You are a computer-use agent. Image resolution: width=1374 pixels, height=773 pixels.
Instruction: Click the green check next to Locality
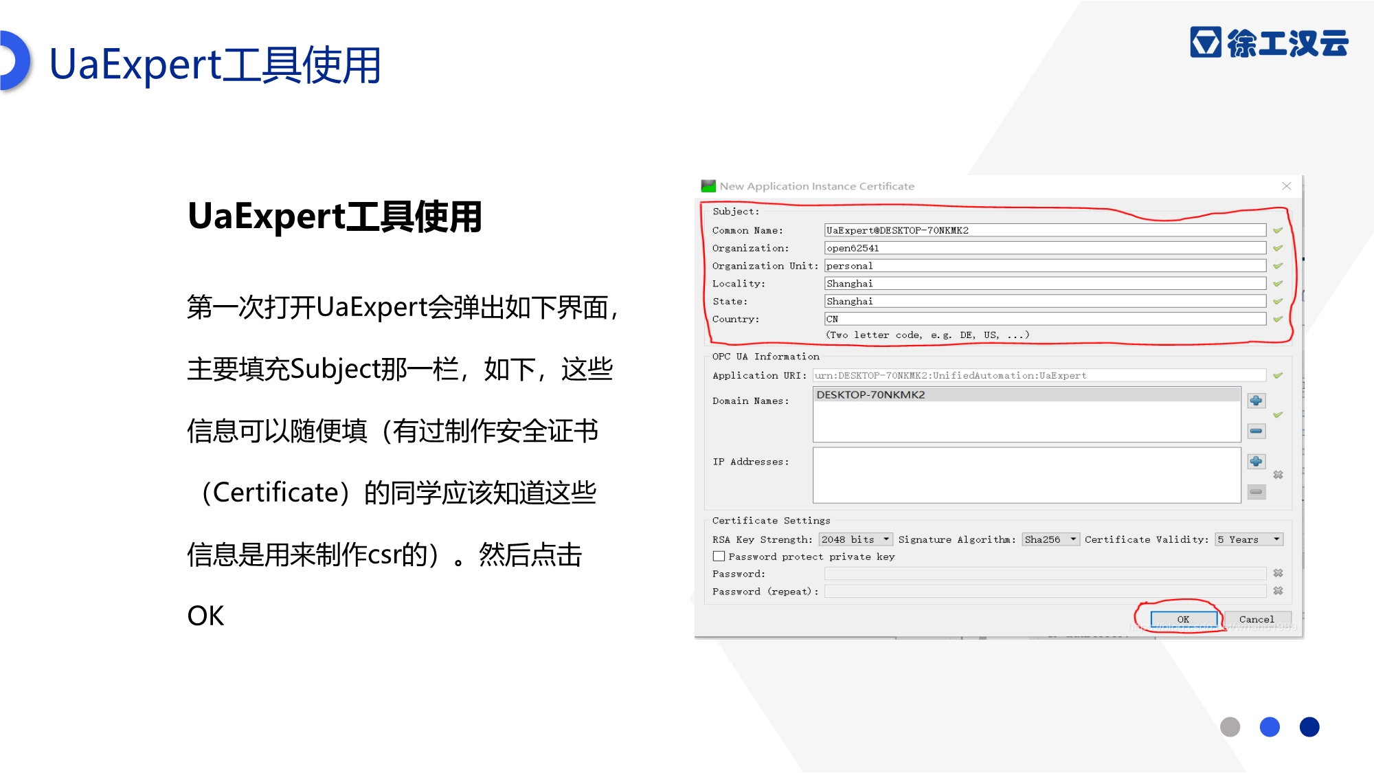coord(1278,284)
